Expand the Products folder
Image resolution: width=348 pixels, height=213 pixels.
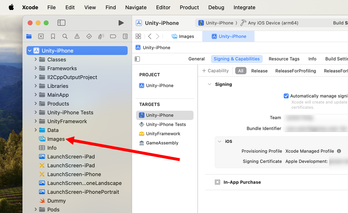pyautogui.click(x=36, y=103)
